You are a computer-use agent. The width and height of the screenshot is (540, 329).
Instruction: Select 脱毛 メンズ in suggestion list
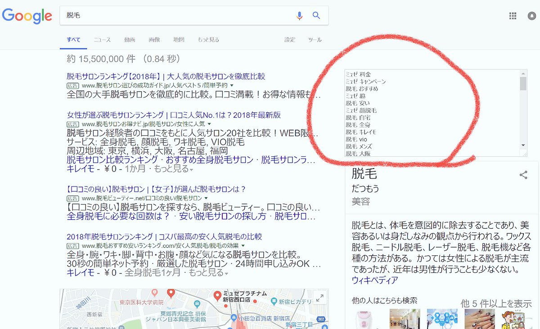pos(359,147)
